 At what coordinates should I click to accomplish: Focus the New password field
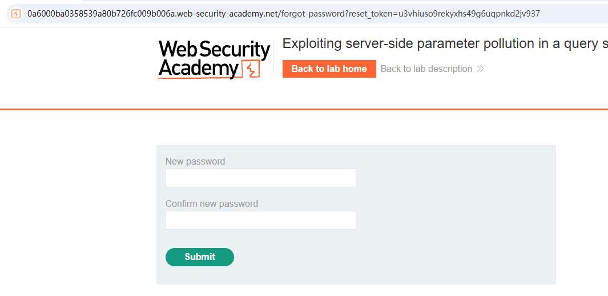[x=260, y=178]
